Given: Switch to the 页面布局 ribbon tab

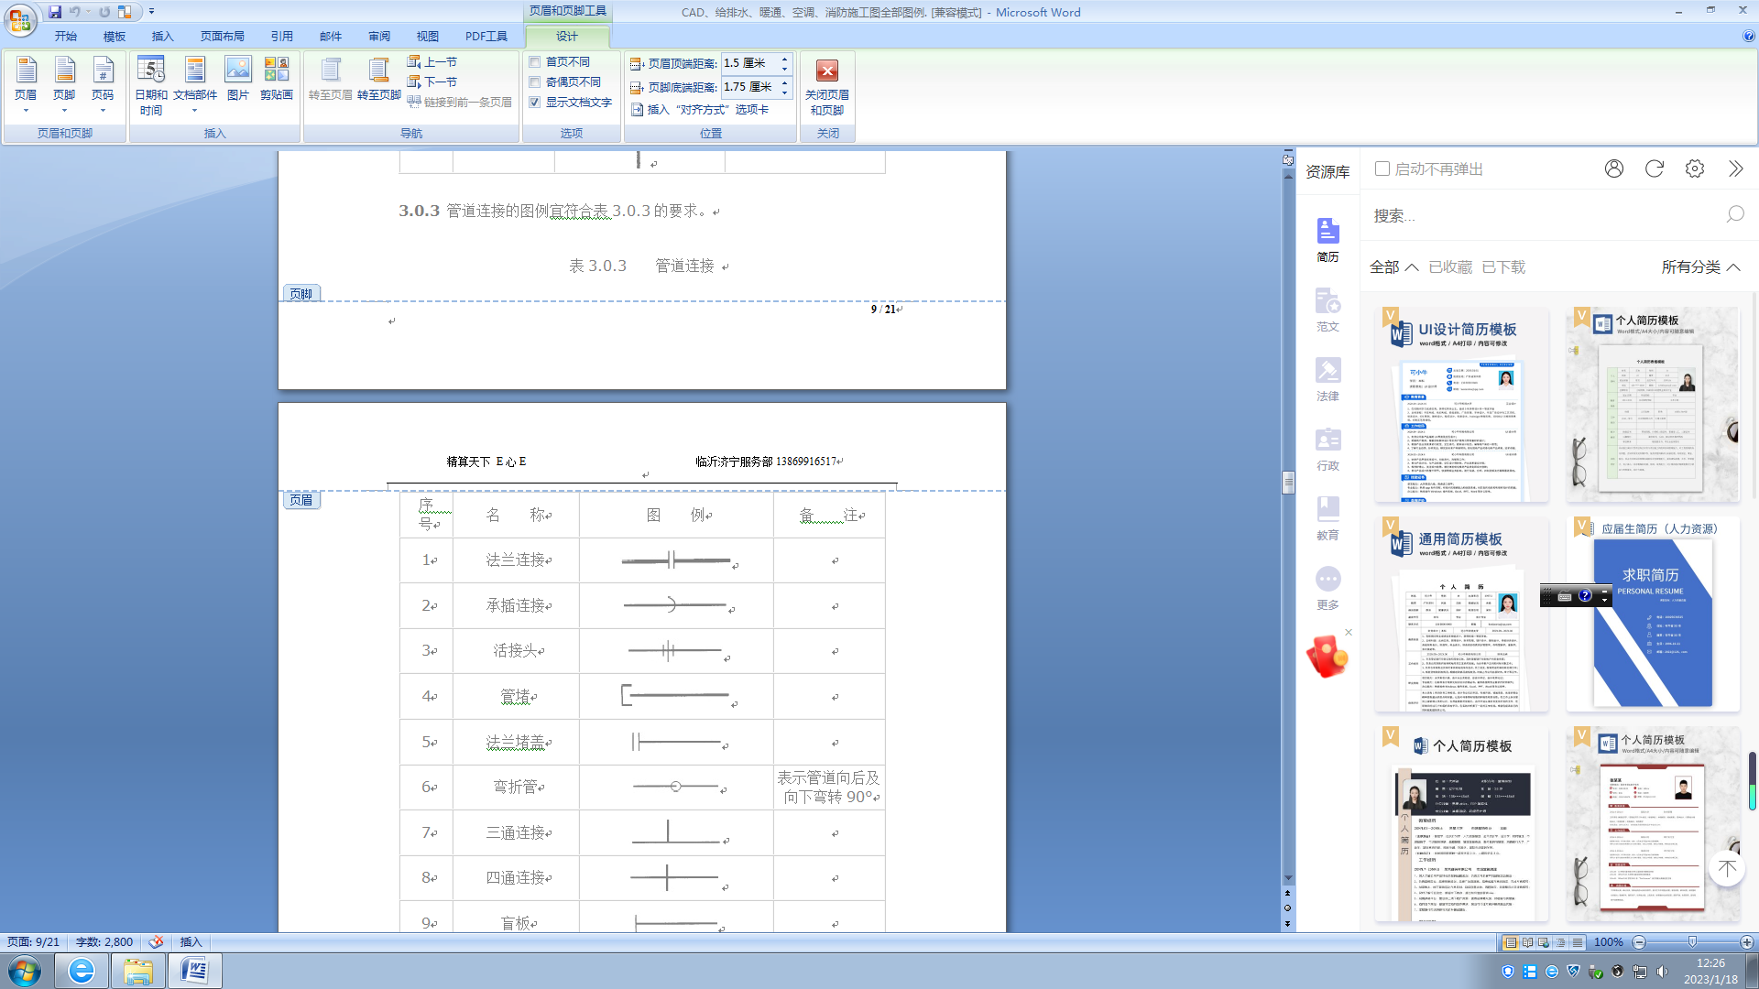Looking at the screenshot, I should (222, 37).
